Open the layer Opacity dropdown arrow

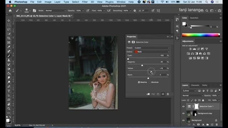point(219,96)
